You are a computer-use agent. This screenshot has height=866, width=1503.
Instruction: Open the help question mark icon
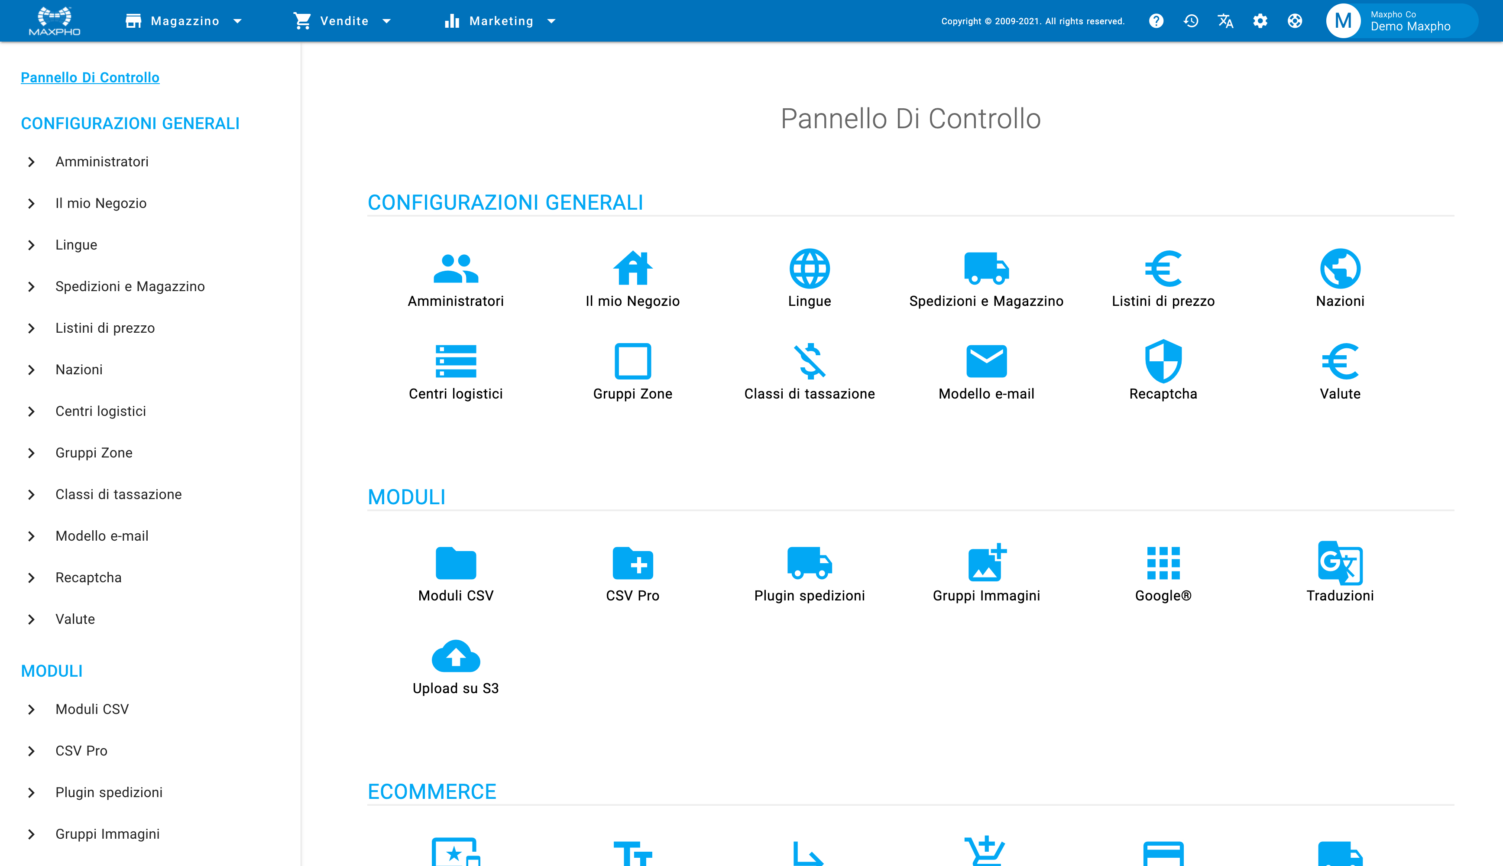tap(1156, 21)
